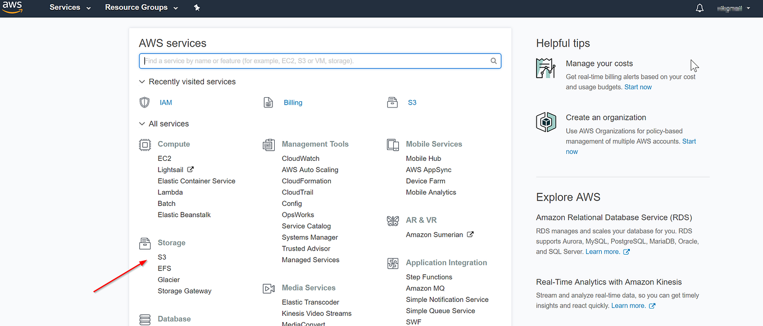Collapse the All services section
763x326 pixels.
(142, 124)
